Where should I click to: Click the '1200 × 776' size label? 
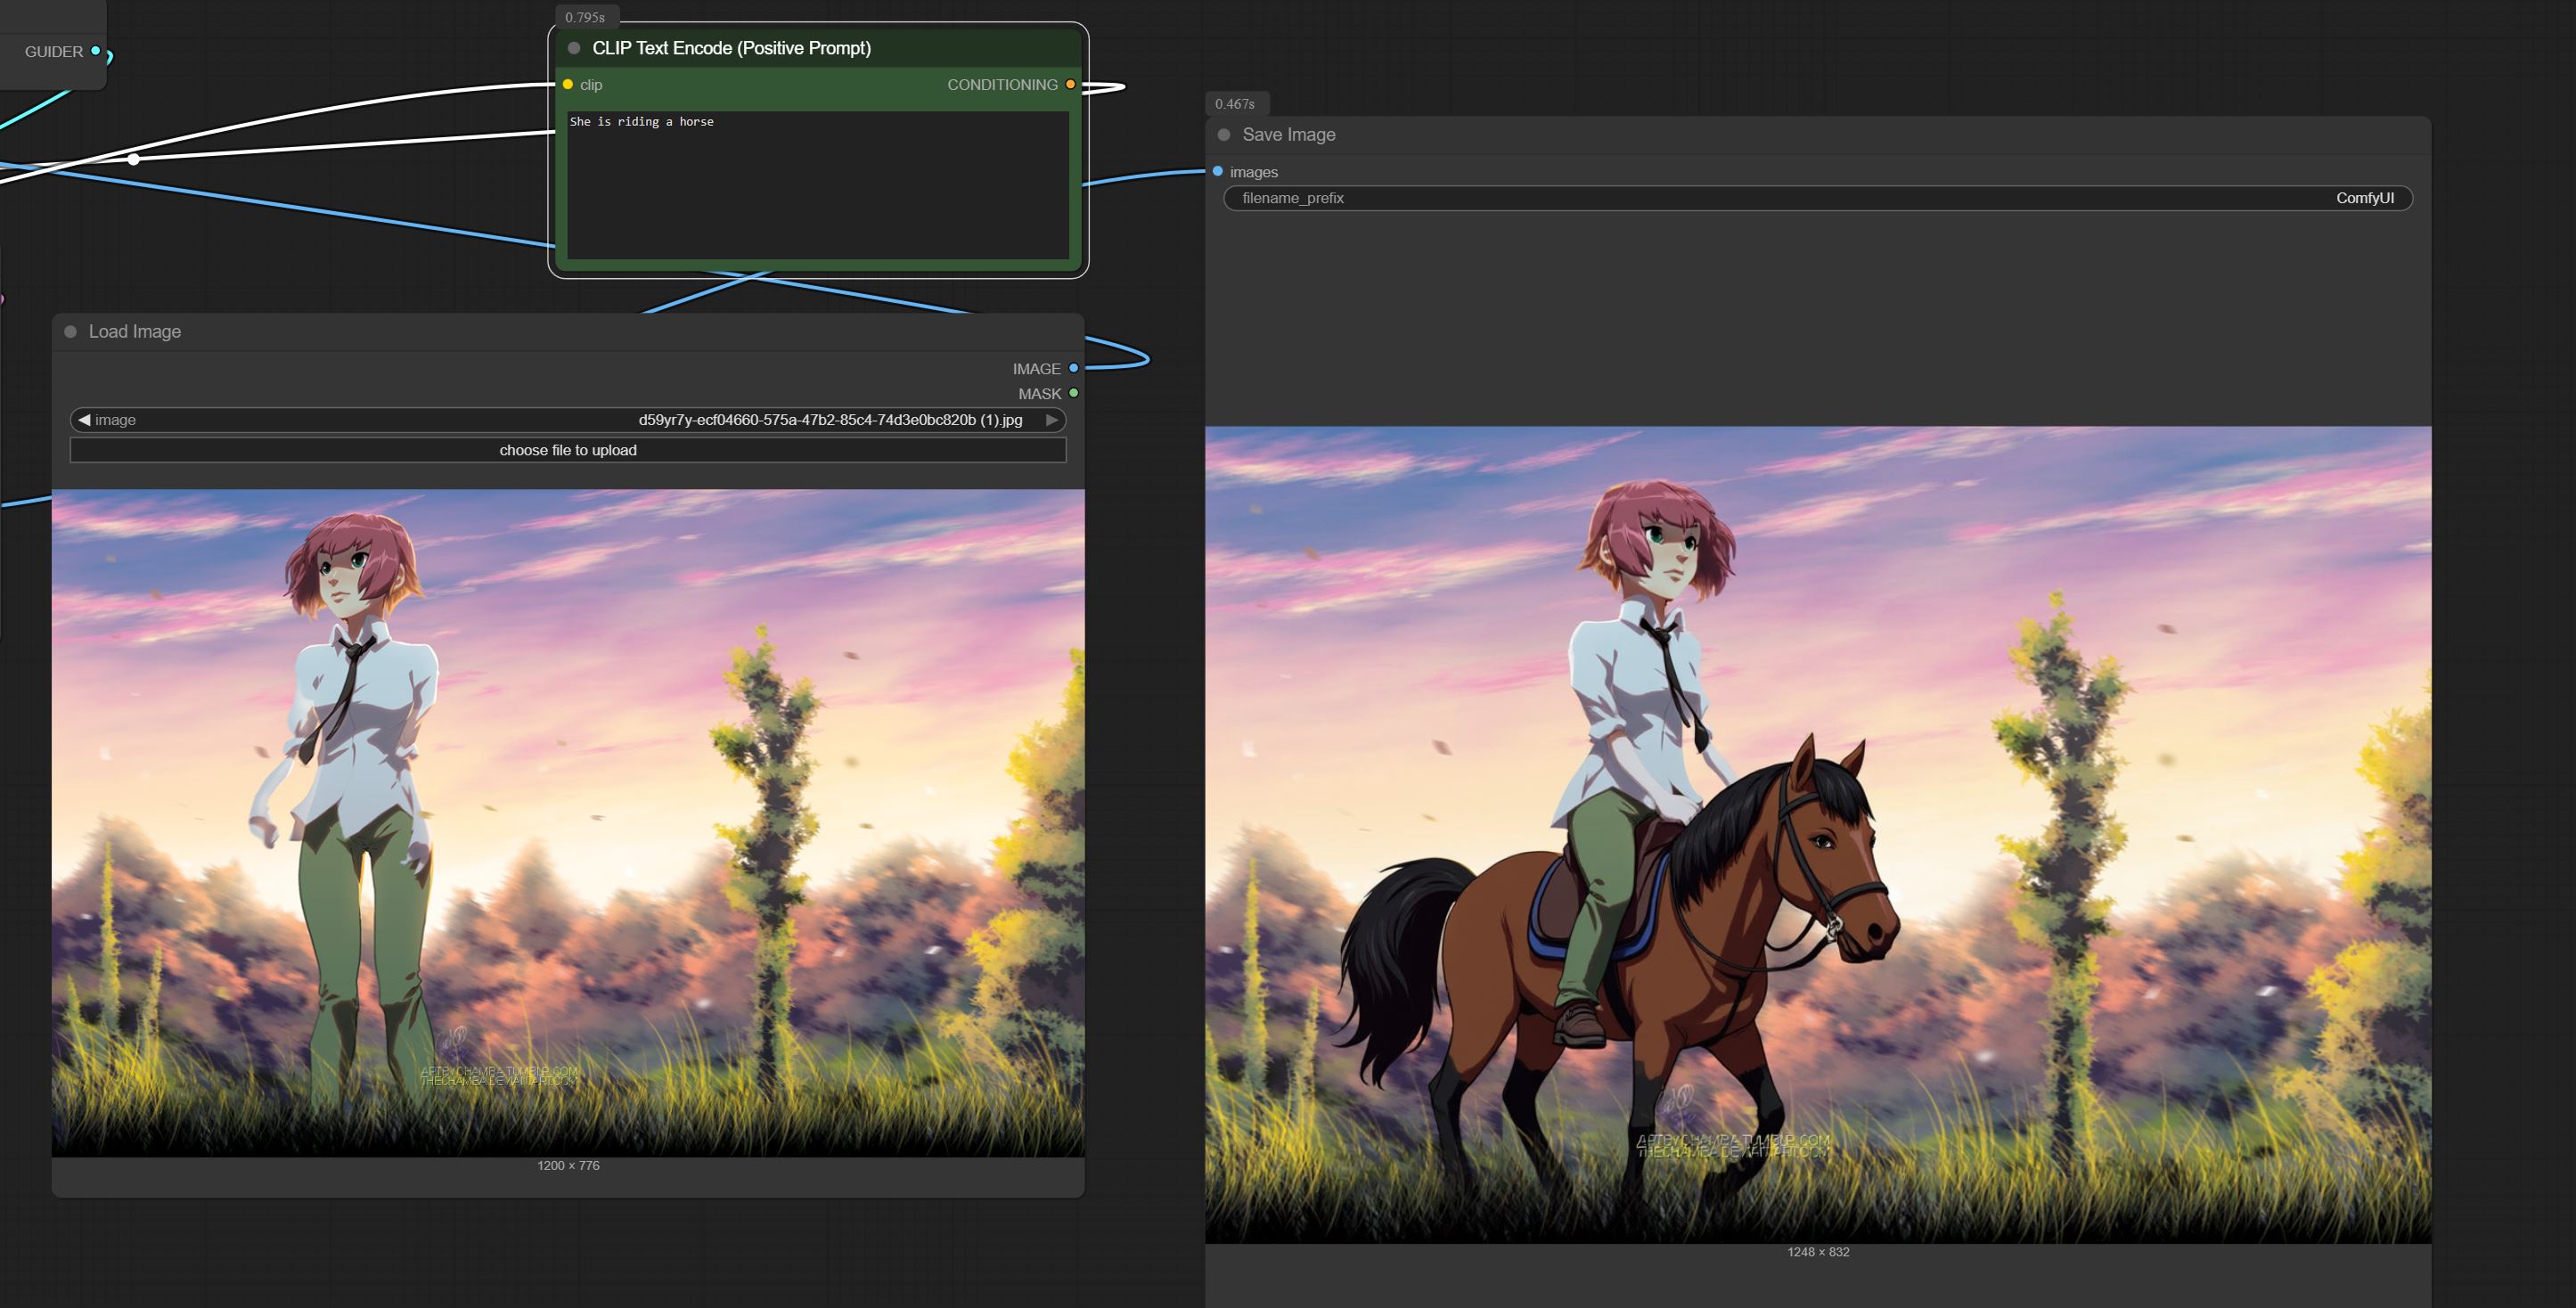tap(568, 1166)
